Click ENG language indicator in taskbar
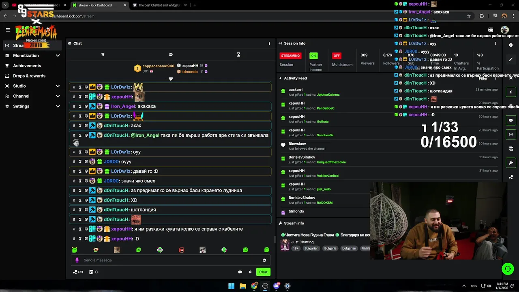519x292 pixels. pyautogui.click(x=474, y=286)
